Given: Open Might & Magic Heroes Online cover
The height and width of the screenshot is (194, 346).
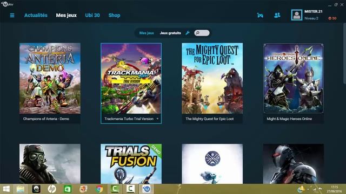Looking at the screenshot, I should click(x=294, y=78).
